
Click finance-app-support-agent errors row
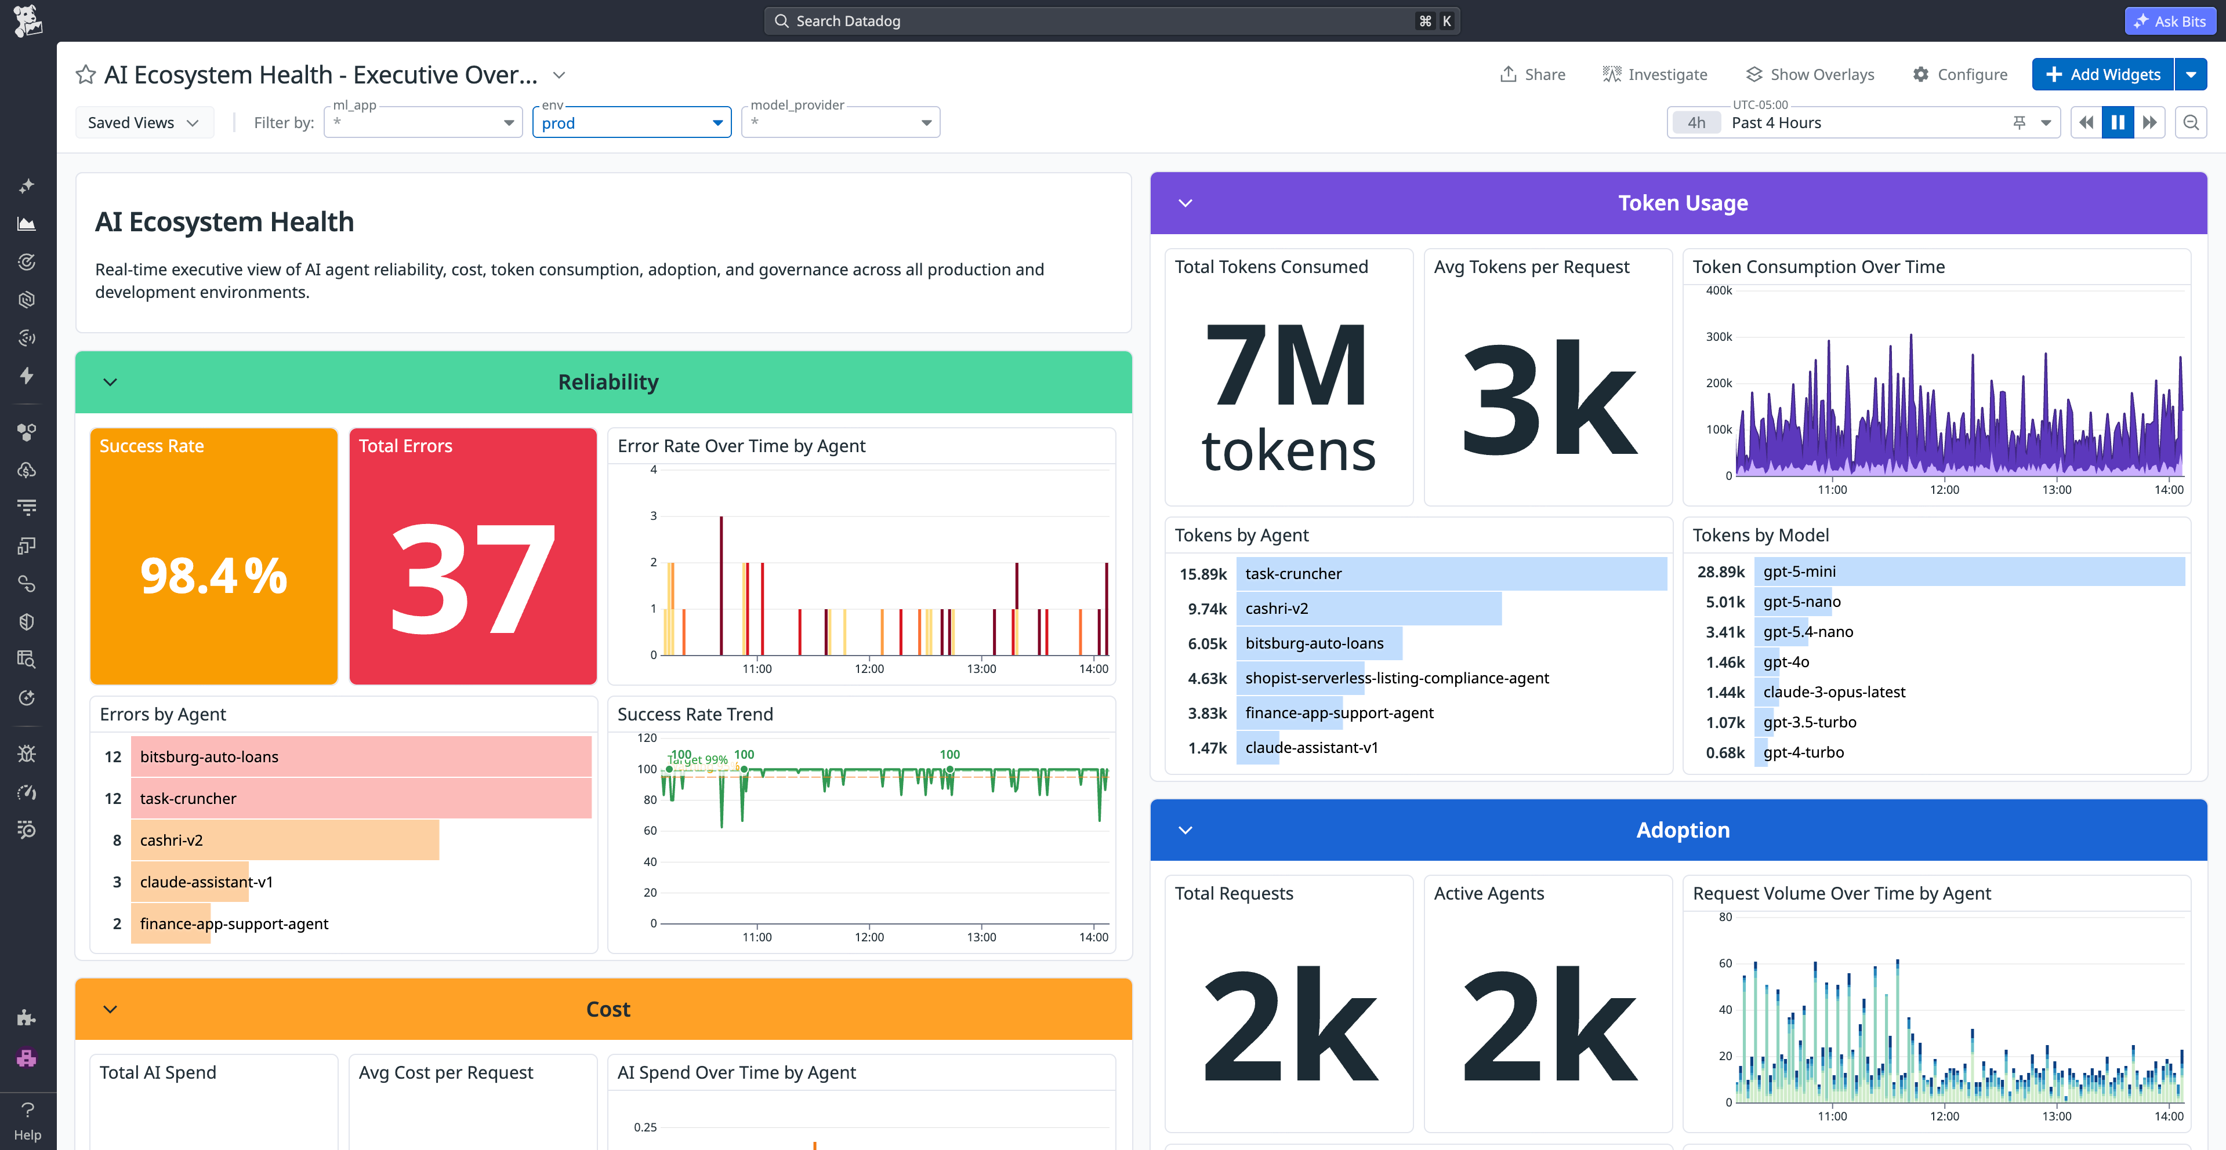tap(344, 924)
